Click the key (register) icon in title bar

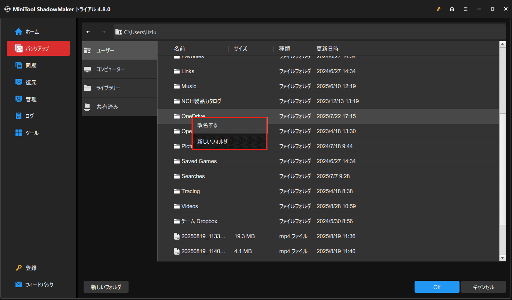coord(439,9)
